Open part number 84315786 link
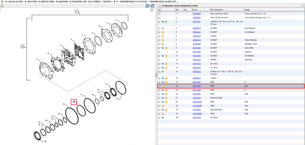Image resolution: width=305 pixels, height=145 pixels. point(197,52)
